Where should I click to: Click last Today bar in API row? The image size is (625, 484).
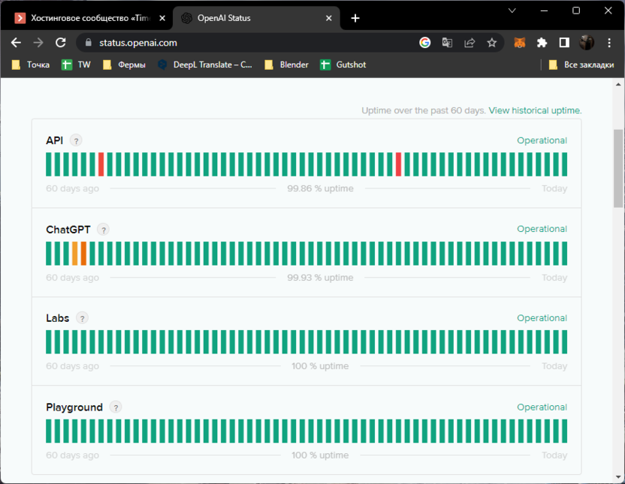pos(564,164)
